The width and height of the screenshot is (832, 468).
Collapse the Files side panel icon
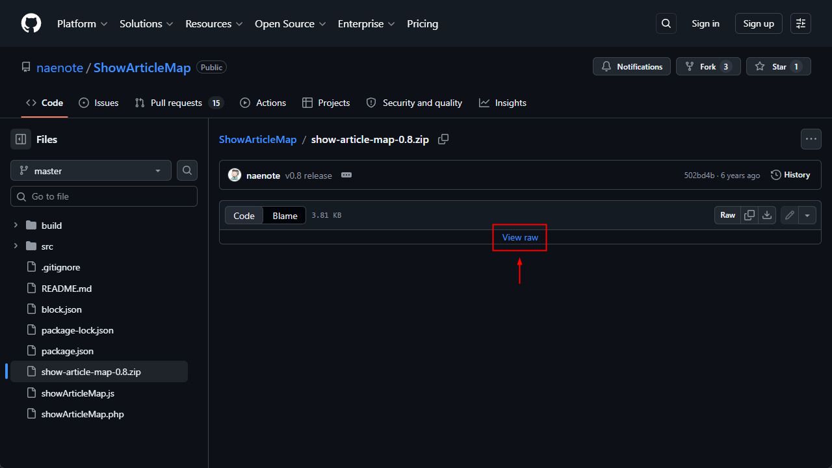(21, 139)
